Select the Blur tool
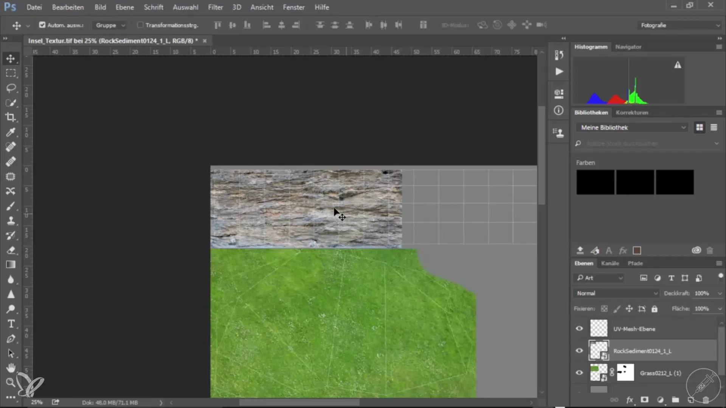The width and height of the screenshot is (726, 408). (x=11, y=280)
